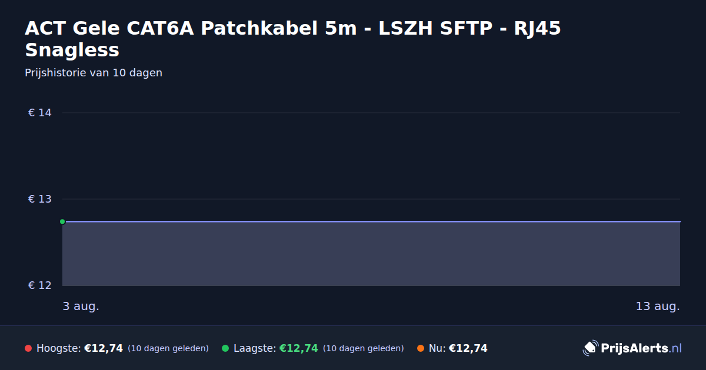Screen dimensions: 706x370
Task: Select the 3 aug. date label
Action: pos(81,306)
